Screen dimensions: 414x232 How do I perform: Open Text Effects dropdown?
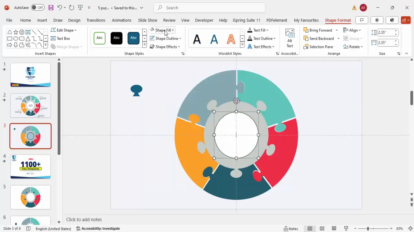(x=261, y=47)
